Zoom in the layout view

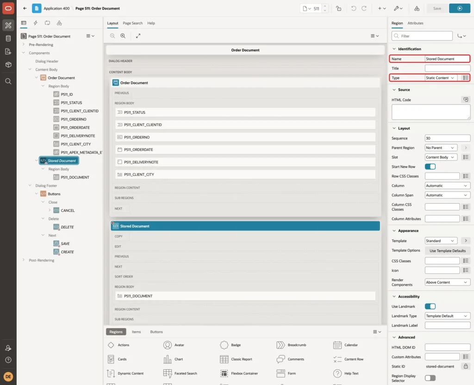click(123, 36)
